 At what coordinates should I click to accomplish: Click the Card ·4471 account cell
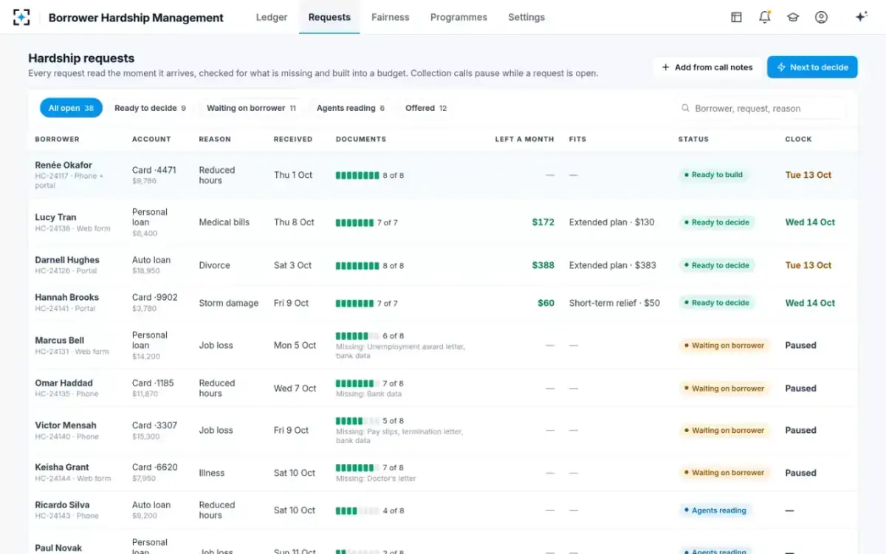[154, 174]
